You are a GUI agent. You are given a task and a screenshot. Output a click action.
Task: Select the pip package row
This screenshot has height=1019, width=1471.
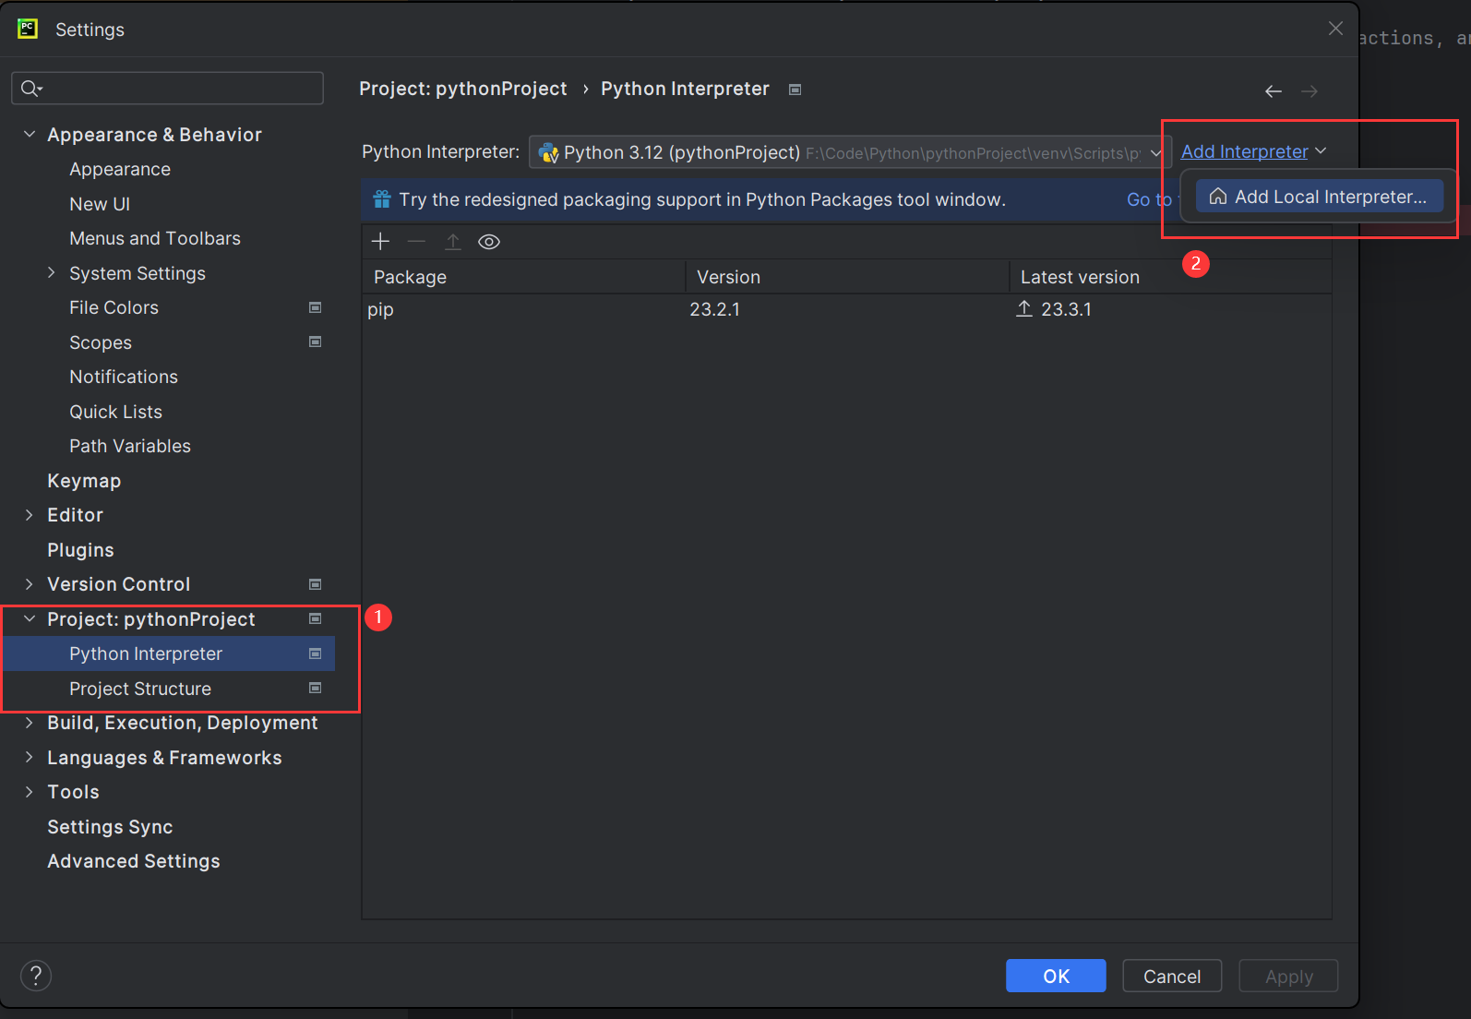coord(846,309)
